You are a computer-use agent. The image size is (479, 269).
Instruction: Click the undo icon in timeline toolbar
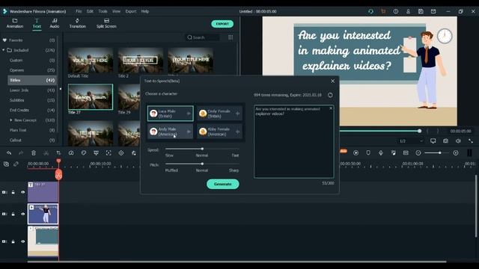pyautogui.click(x=9, y=152)
